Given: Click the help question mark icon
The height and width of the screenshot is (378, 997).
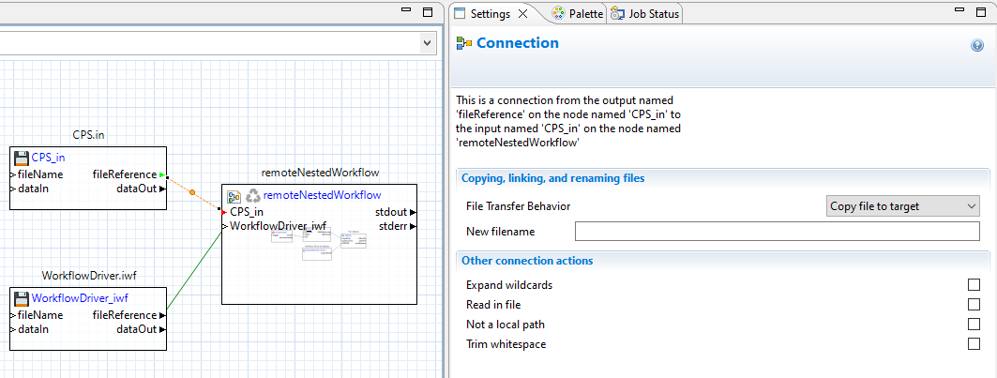Looking at the screenshot, I should pyautogui.click(x=977, y=45).
